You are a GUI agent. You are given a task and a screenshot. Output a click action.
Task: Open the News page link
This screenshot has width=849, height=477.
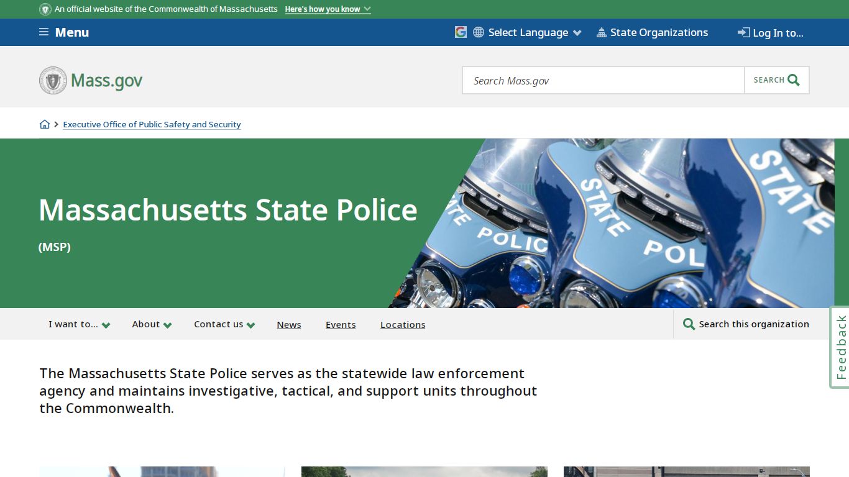[x=289, y=325]
